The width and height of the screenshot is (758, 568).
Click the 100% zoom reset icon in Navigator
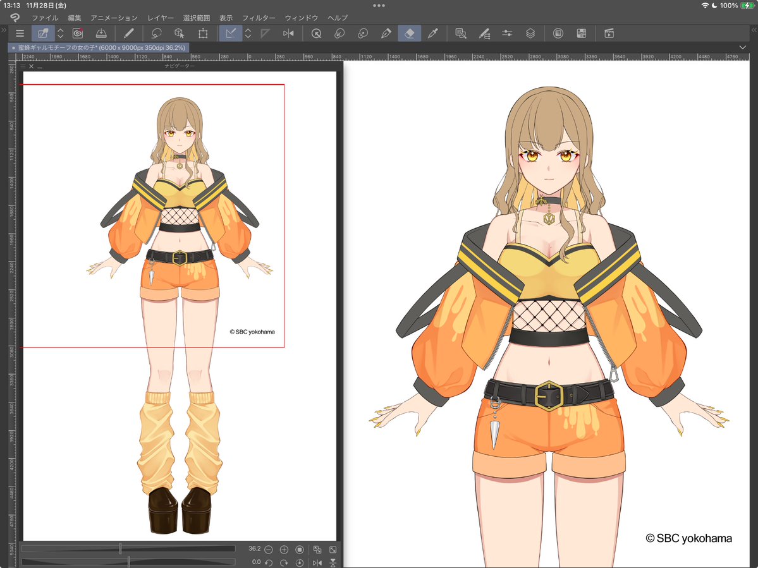coord(300,550)
